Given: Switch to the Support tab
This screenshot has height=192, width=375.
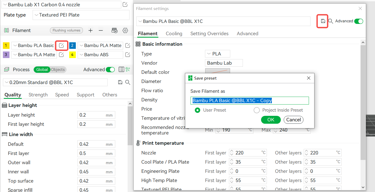Looking at the screenshot, I should pyautogui.click(x=86, y=95).
